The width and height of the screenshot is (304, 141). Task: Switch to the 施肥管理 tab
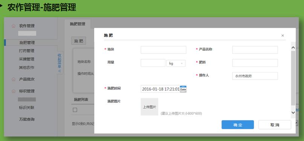click(x=77, y=24)
